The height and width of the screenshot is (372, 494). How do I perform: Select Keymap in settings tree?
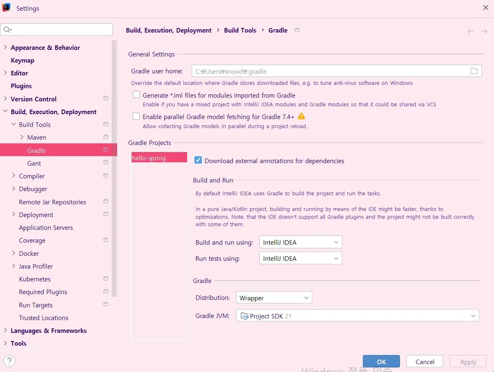pos(22,61)
